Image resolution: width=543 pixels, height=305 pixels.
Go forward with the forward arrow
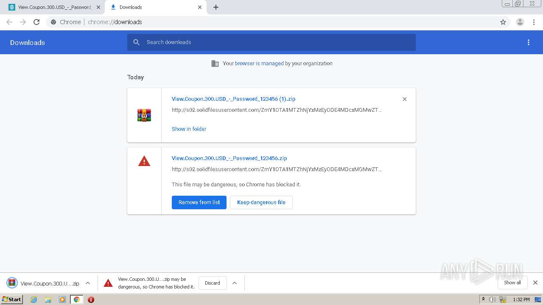[23, 22]
